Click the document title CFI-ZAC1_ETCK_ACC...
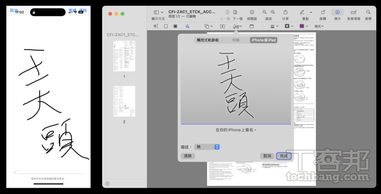Viewport: 381px width, 194px height. (192, 12)
